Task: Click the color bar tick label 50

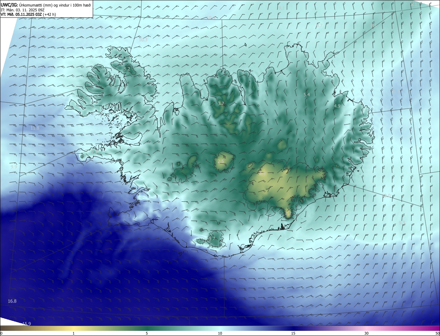Action: pyautogui.click(x=437, y=333)
